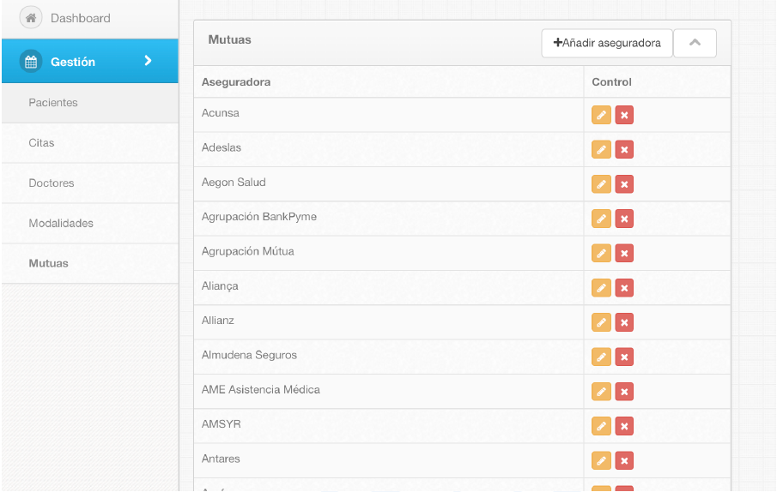Expand Gestión menu arrow
The image size is (777, 492).
(148, 61)
